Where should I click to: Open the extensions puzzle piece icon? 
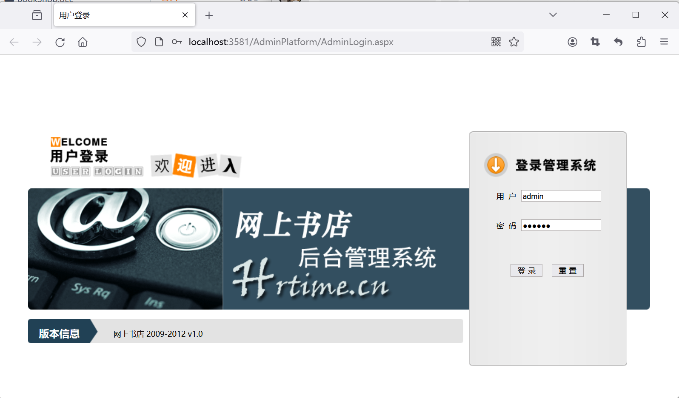tap(641, 42)
